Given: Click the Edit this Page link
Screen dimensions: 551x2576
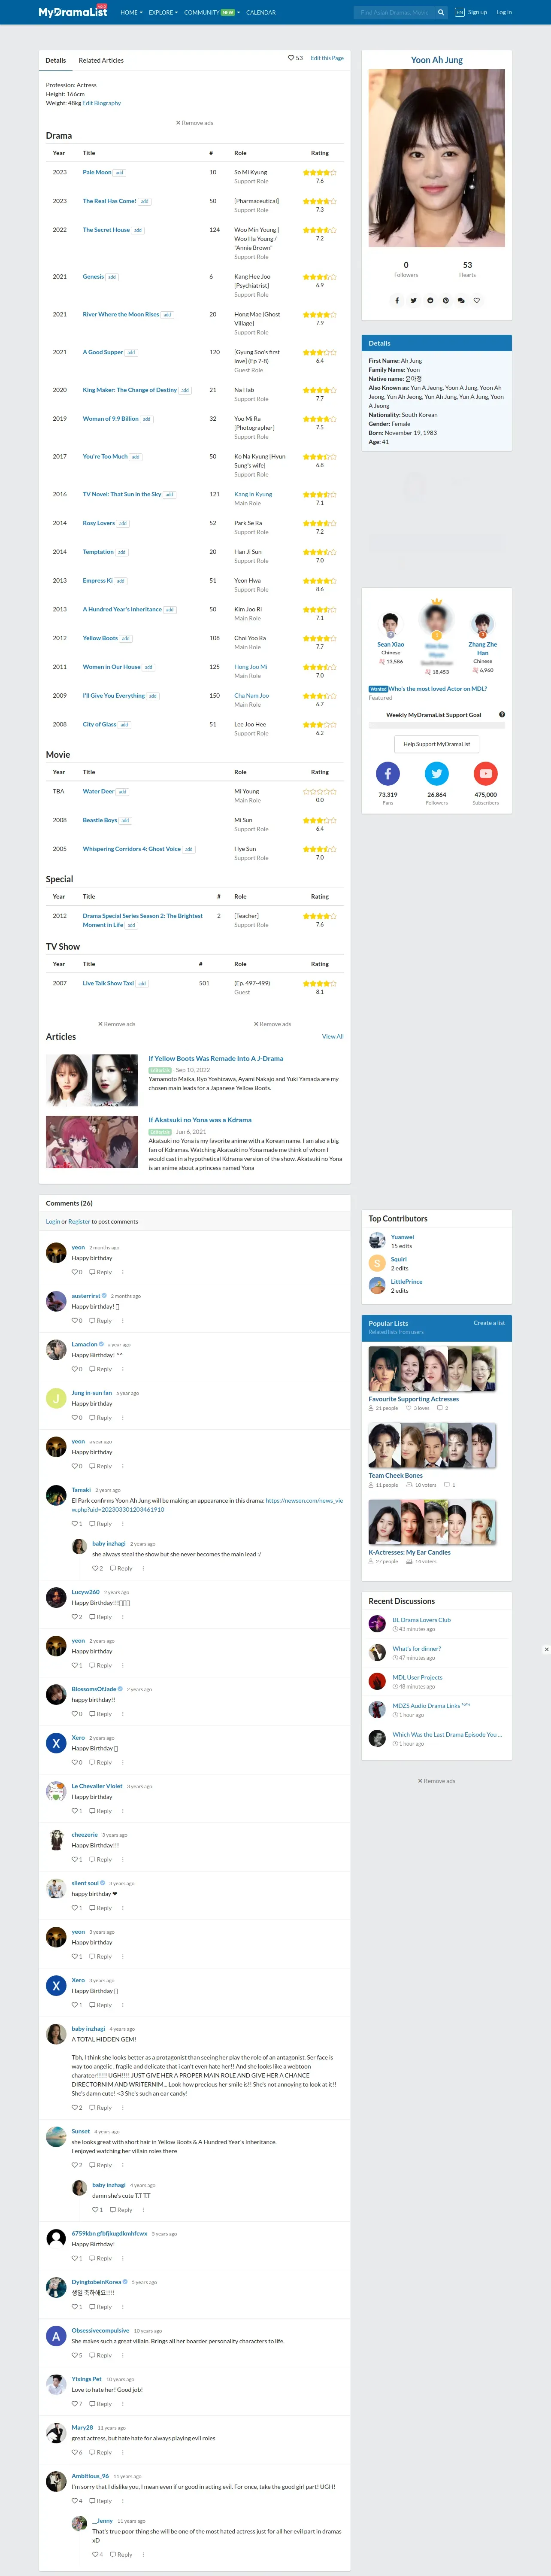Looking at the screenshot, I should [x=327, y=58].
